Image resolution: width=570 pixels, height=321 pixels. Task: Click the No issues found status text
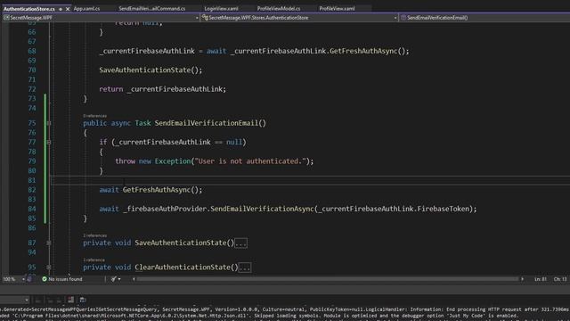click(x=65, y=279)
